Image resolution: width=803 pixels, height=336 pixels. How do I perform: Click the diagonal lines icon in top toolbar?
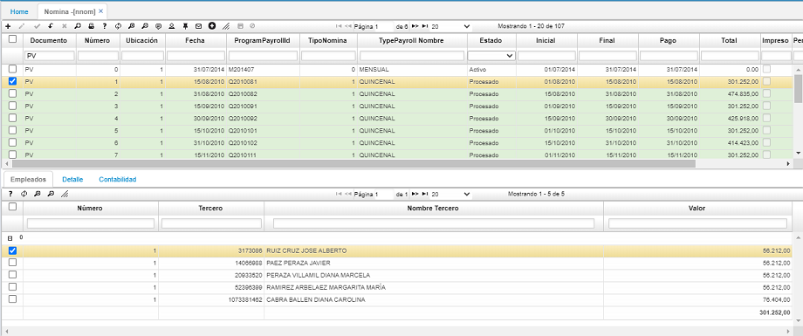226,26
